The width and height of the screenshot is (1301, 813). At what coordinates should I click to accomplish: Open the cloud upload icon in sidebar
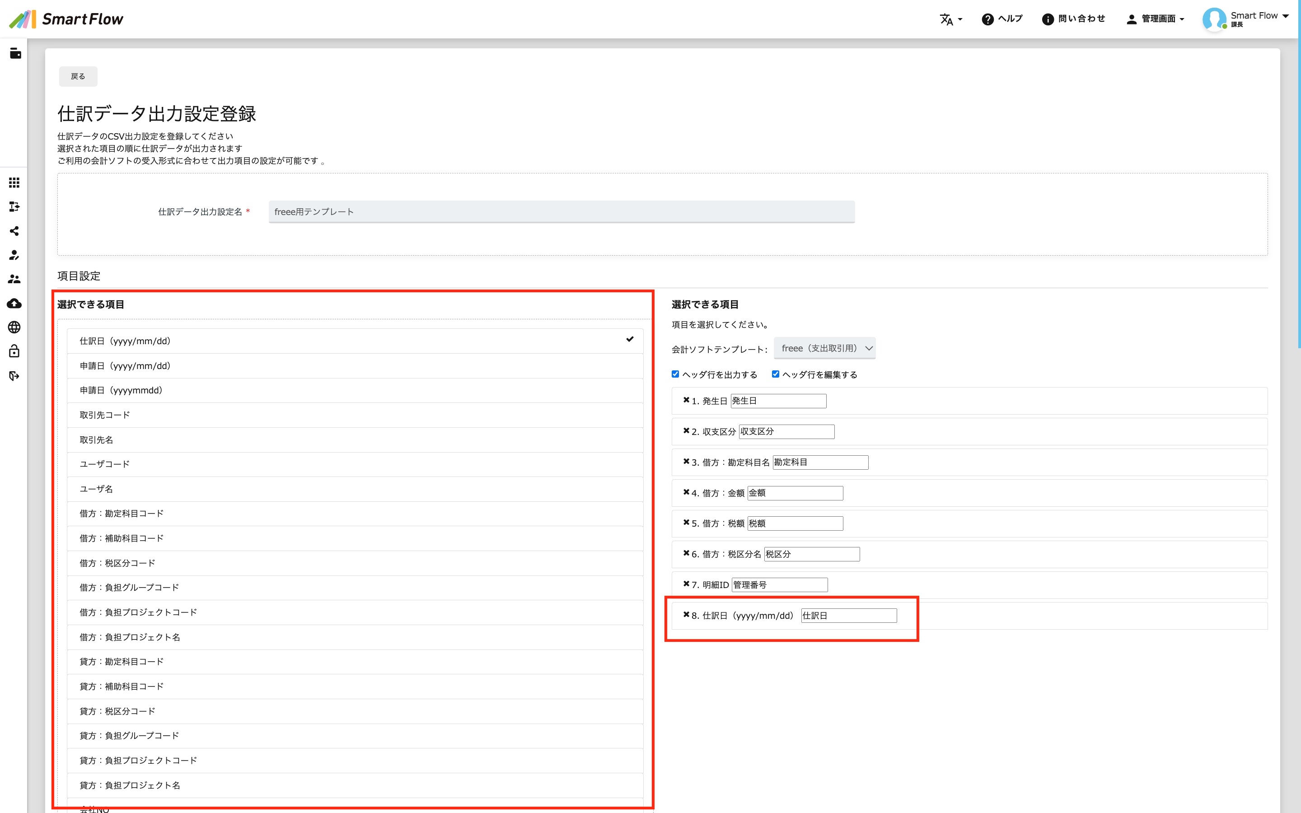[x=14, y=303]
